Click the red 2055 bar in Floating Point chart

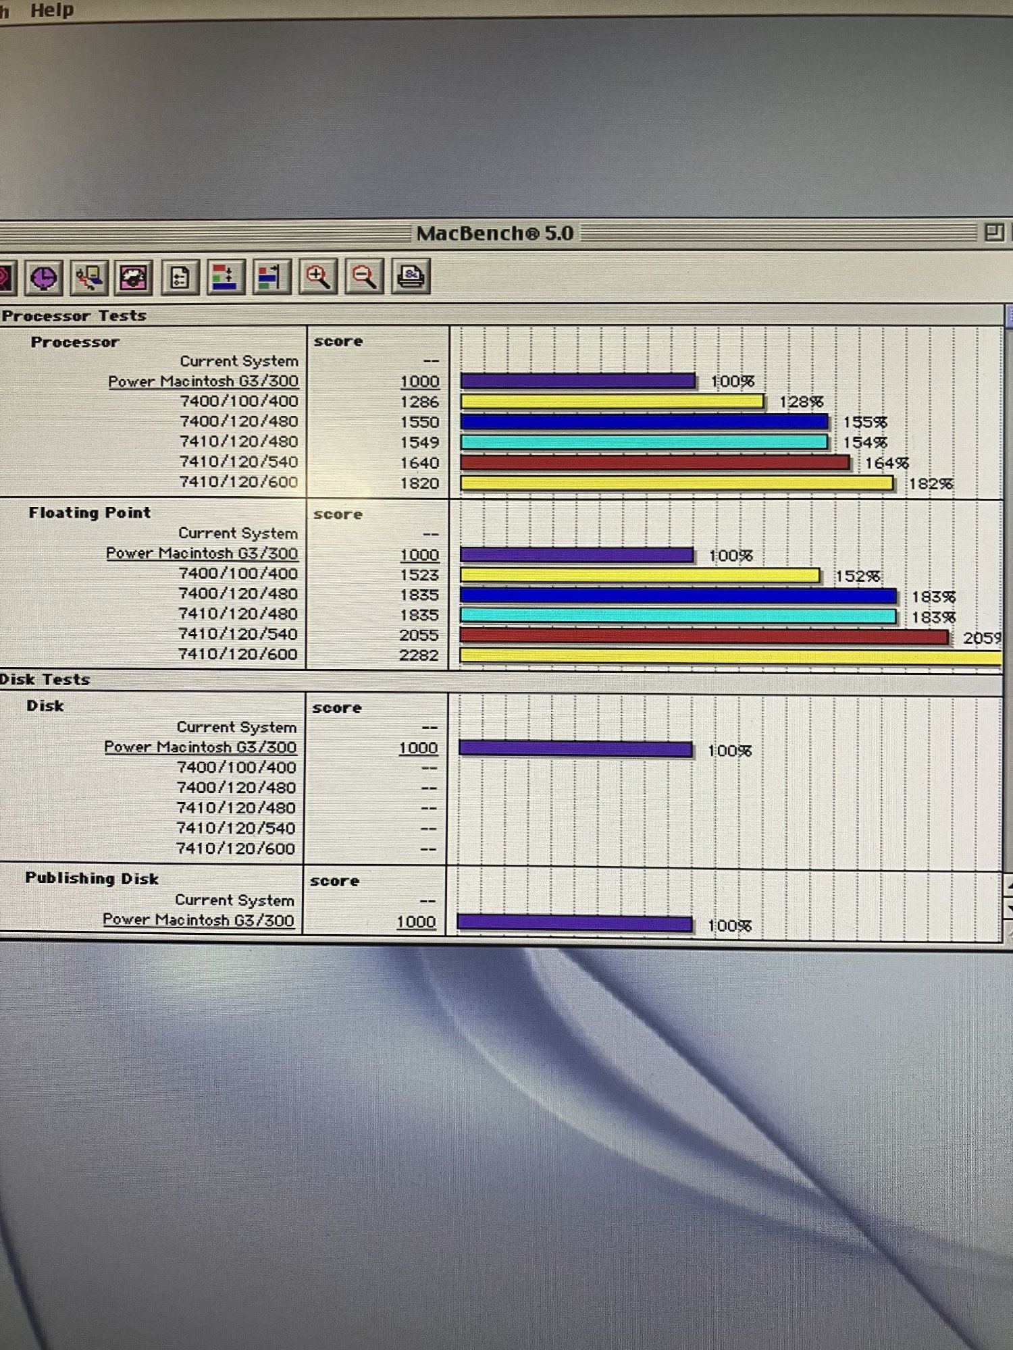pos(704,637)
